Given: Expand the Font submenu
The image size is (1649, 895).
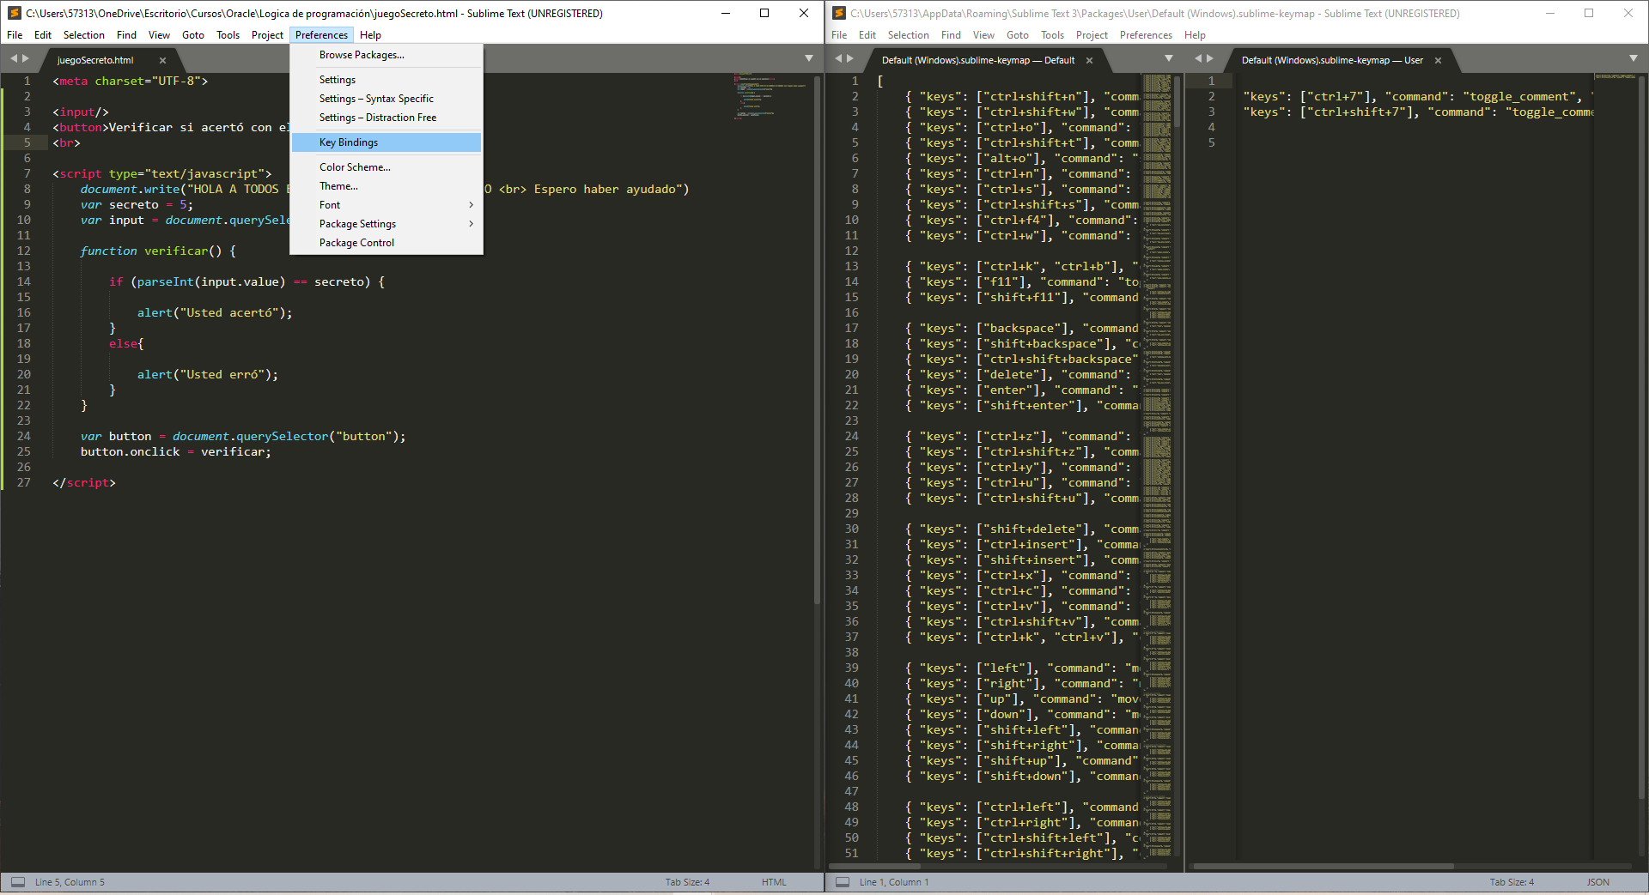Looking at the screenshot, I should pos(386,205).
